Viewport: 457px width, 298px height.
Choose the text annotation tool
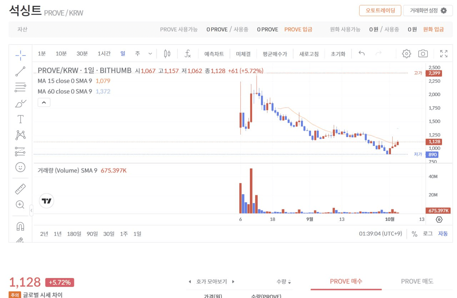20,119
